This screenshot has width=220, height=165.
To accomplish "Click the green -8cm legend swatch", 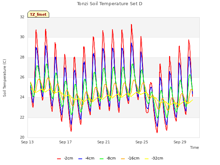I will tap(101, 159).
